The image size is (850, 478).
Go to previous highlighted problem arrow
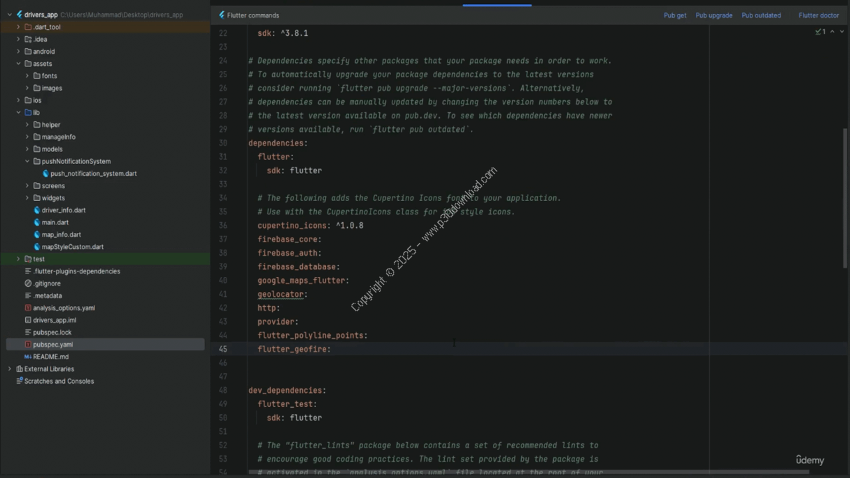[x=832, y=32]
